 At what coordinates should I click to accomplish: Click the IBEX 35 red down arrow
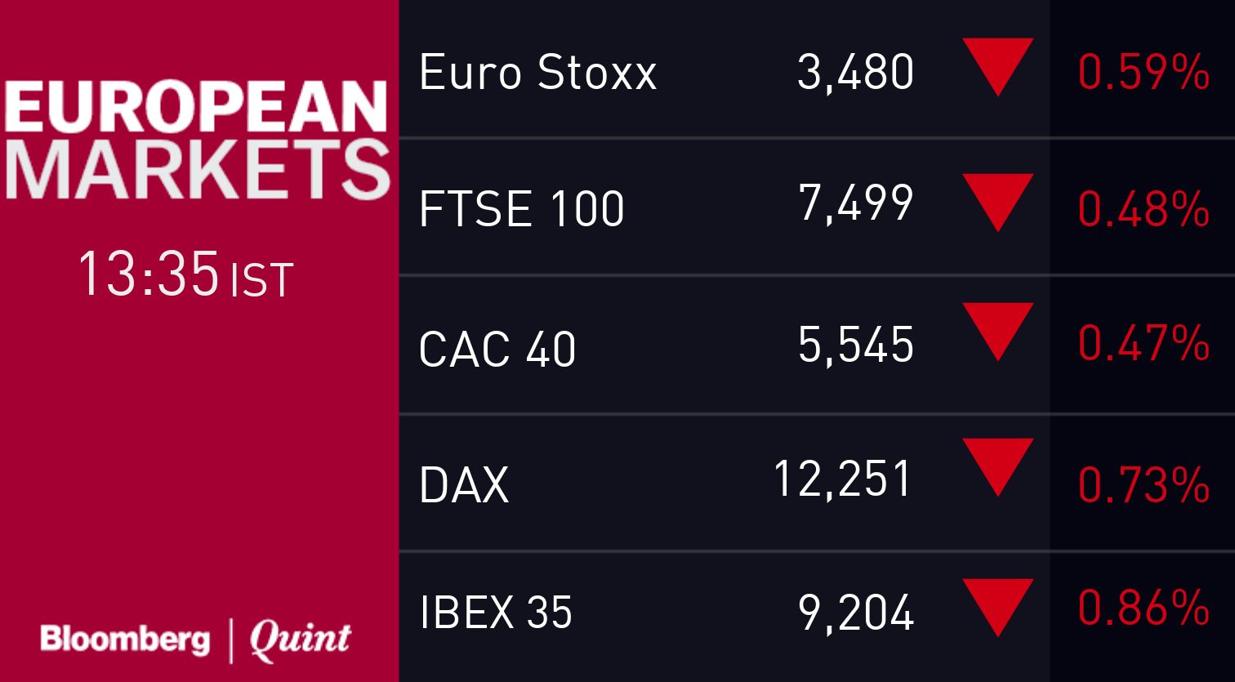pyautogui.click(x=997, y=604)
